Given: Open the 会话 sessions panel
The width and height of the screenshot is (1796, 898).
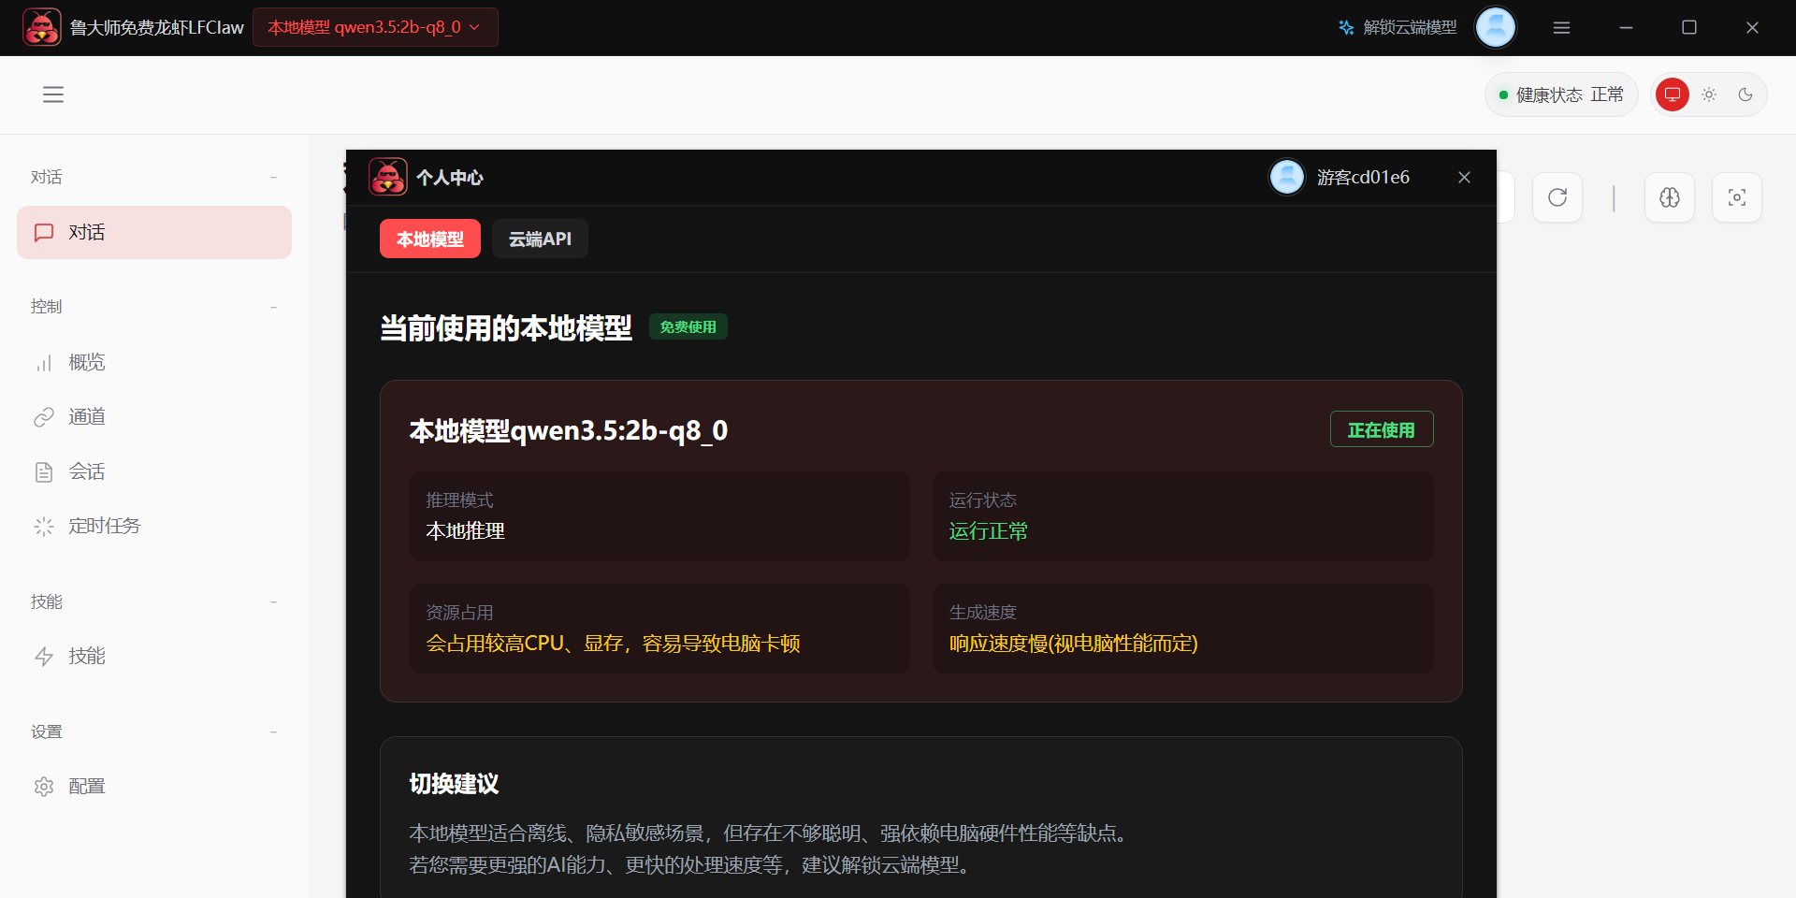Looking at the screenshot, I should coord(86,471).
